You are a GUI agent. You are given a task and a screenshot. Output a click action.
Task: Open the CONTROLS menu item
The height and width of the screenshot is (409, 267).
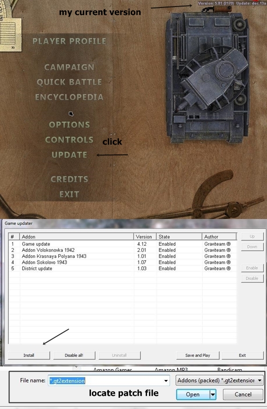69,139
